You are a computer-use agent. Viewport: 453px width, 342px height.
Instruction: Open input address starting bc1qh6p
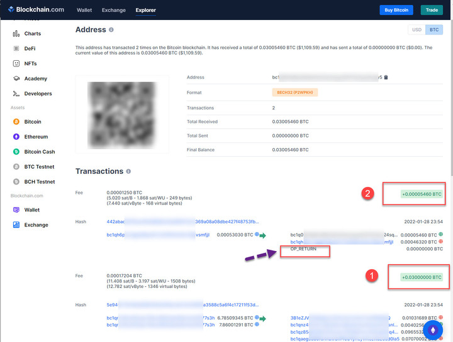pos(158,235)
